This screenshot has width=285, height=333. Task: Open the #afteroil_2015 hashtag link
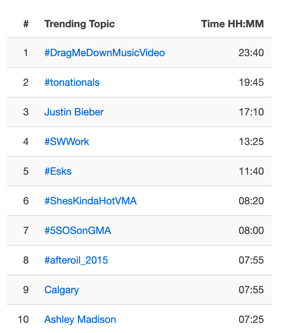pos(76,260)
